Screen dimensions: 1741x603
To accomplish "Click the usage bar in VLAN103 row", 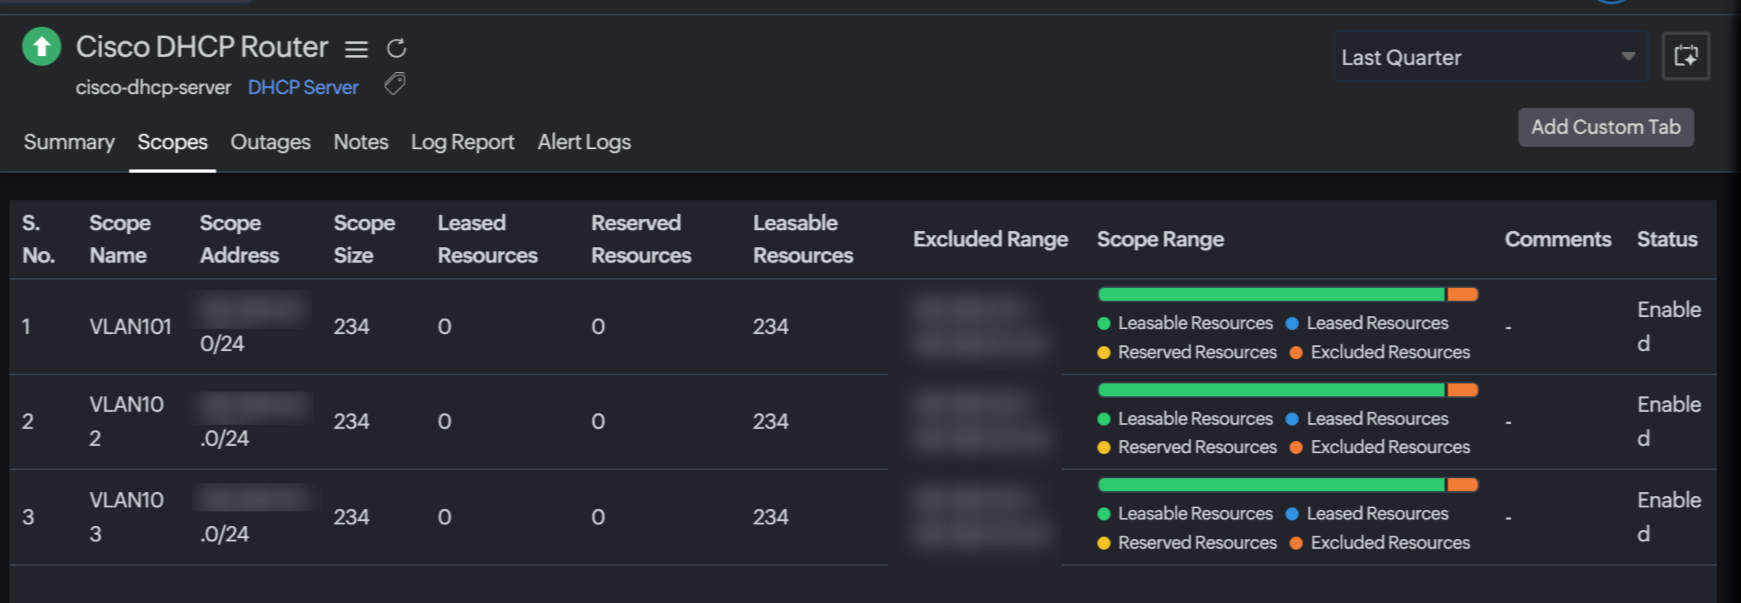I will tap(1288, 485).
